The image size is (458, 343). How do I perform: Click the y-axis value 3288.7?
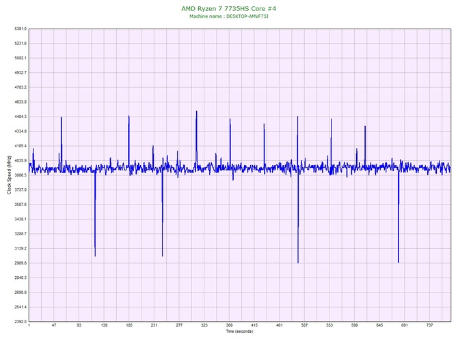click(21, 234)
